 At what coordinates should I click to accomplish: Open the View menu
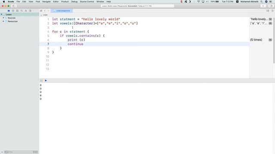(31, 2)
